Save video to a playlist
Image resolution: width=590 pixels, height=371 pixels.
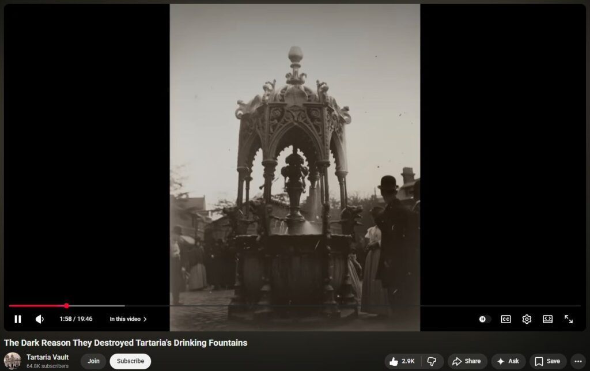click(x=547, y=361)
